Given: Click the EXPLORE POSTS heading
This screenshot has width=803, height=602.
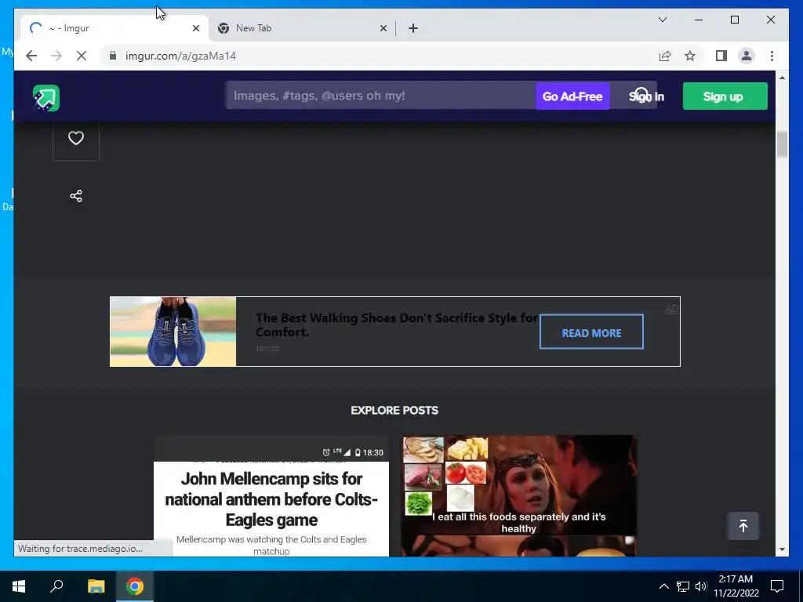Looking at the screenshot, I should (394, 411).
